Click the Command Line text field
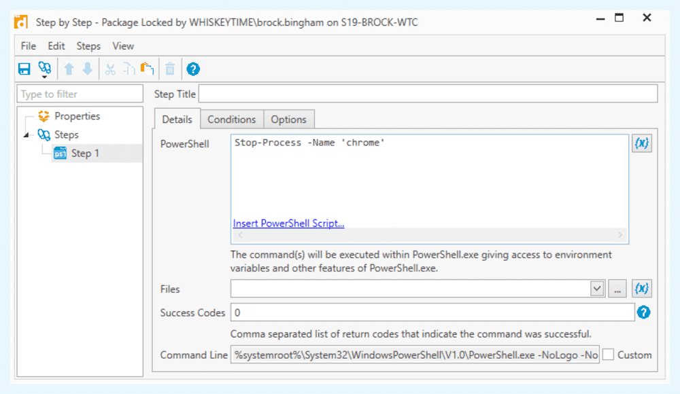 coord(415,355)
